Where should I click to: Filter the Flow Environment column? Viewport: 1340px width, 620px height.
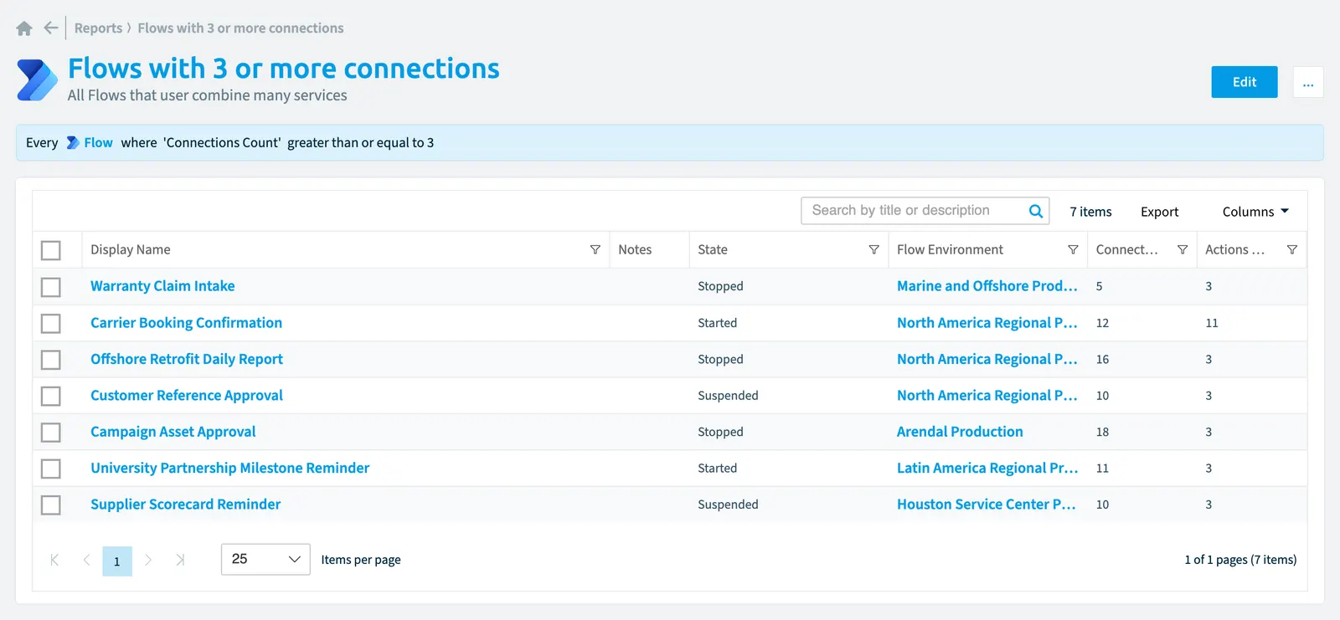(1073, 249)
